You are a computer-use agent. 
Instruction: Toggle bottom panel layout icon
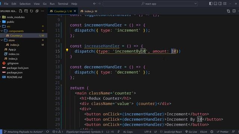(x=215, y=3)
